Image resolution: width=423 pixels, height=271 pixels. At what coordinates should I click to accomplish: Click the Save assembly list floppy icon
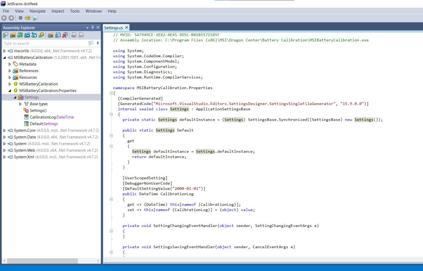58,35
